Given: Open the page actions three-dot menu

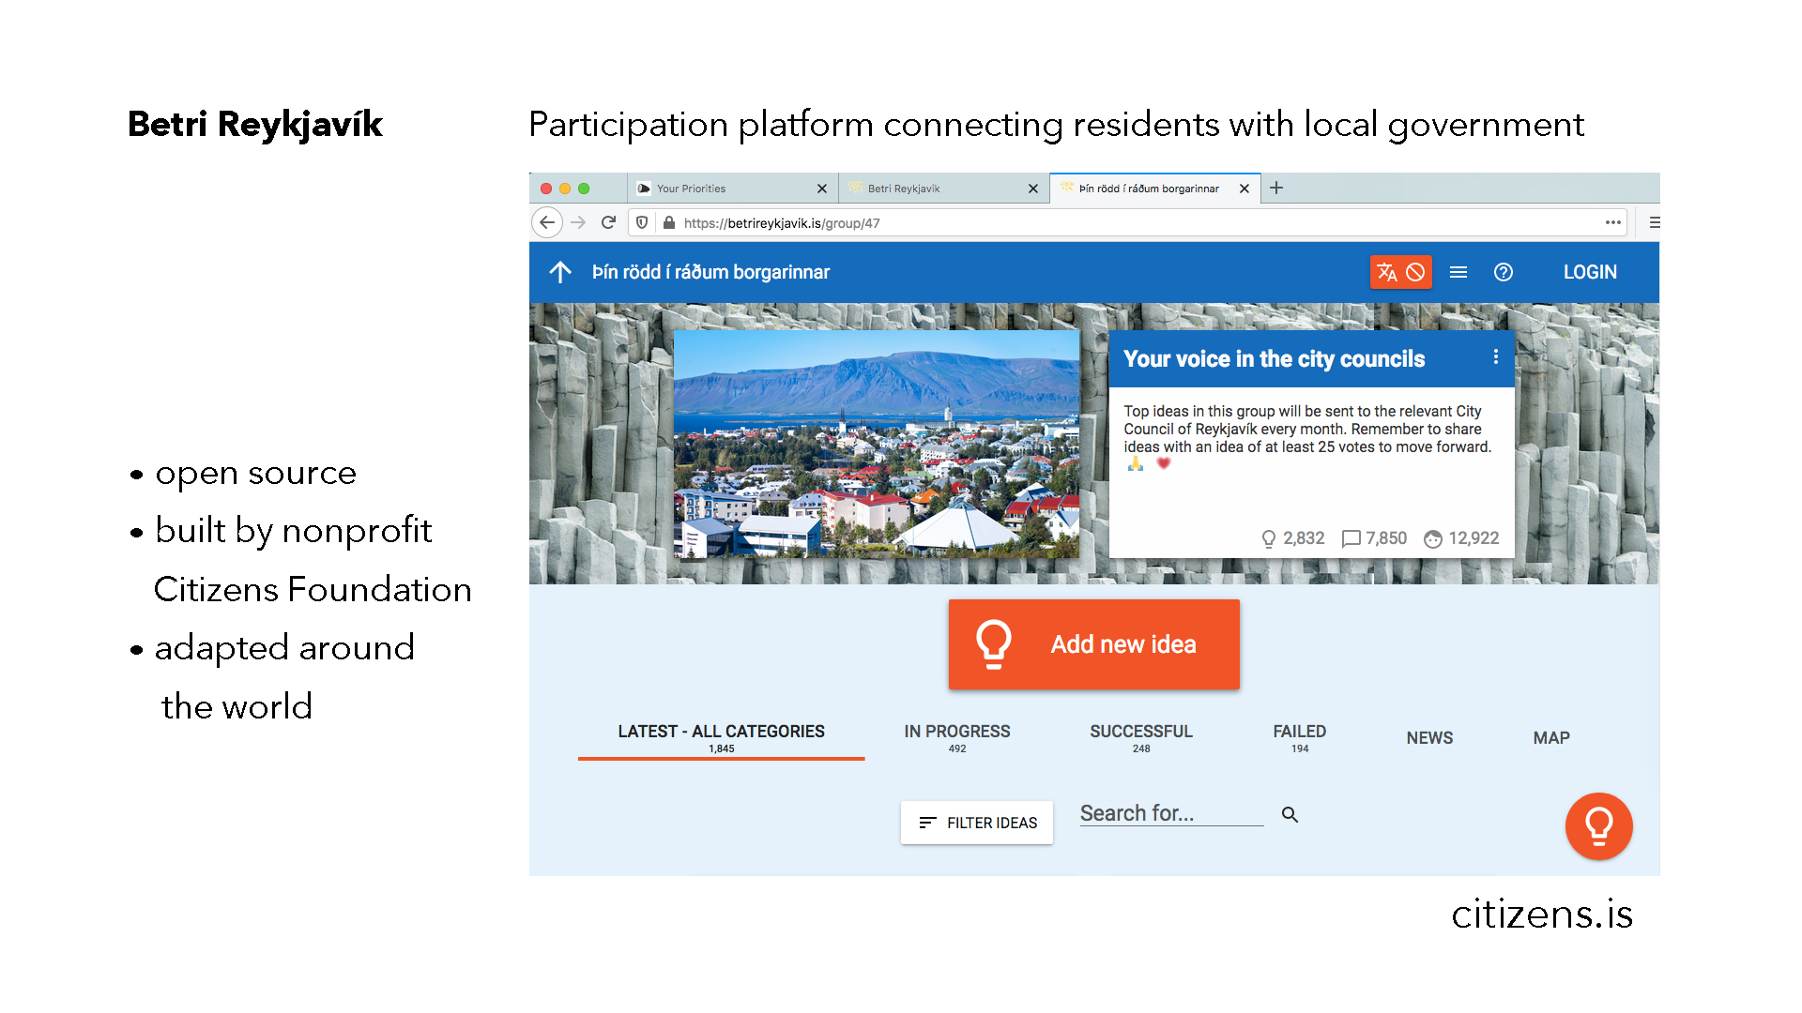Looking at the screenshot, I should [1613, 222].
